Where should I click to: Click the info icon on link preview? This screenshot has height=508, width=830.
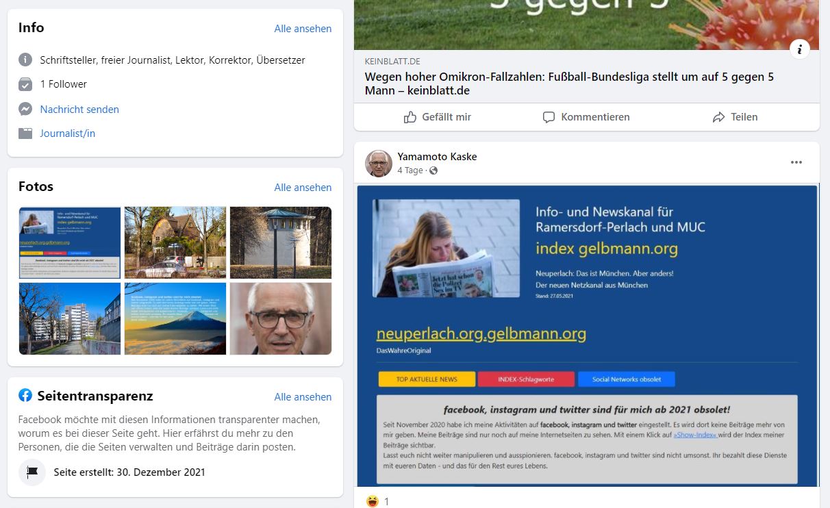pyautogui.click(x=800, y=49)
